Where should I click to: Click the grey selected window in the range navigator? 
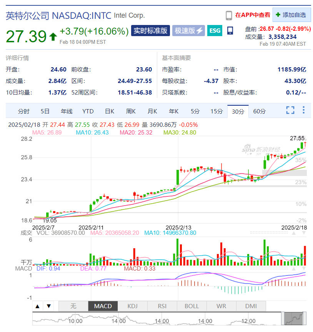[x=294, y=319]
